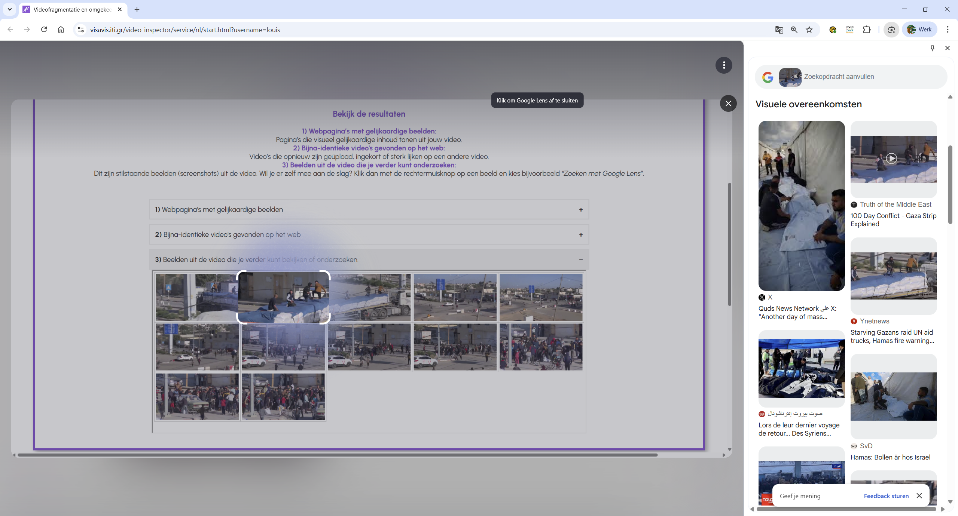Viewport: 958px width, 516px height.
Task: Click the "Zoekopdracht aanvullen" search field
Action: coord(872,77)
